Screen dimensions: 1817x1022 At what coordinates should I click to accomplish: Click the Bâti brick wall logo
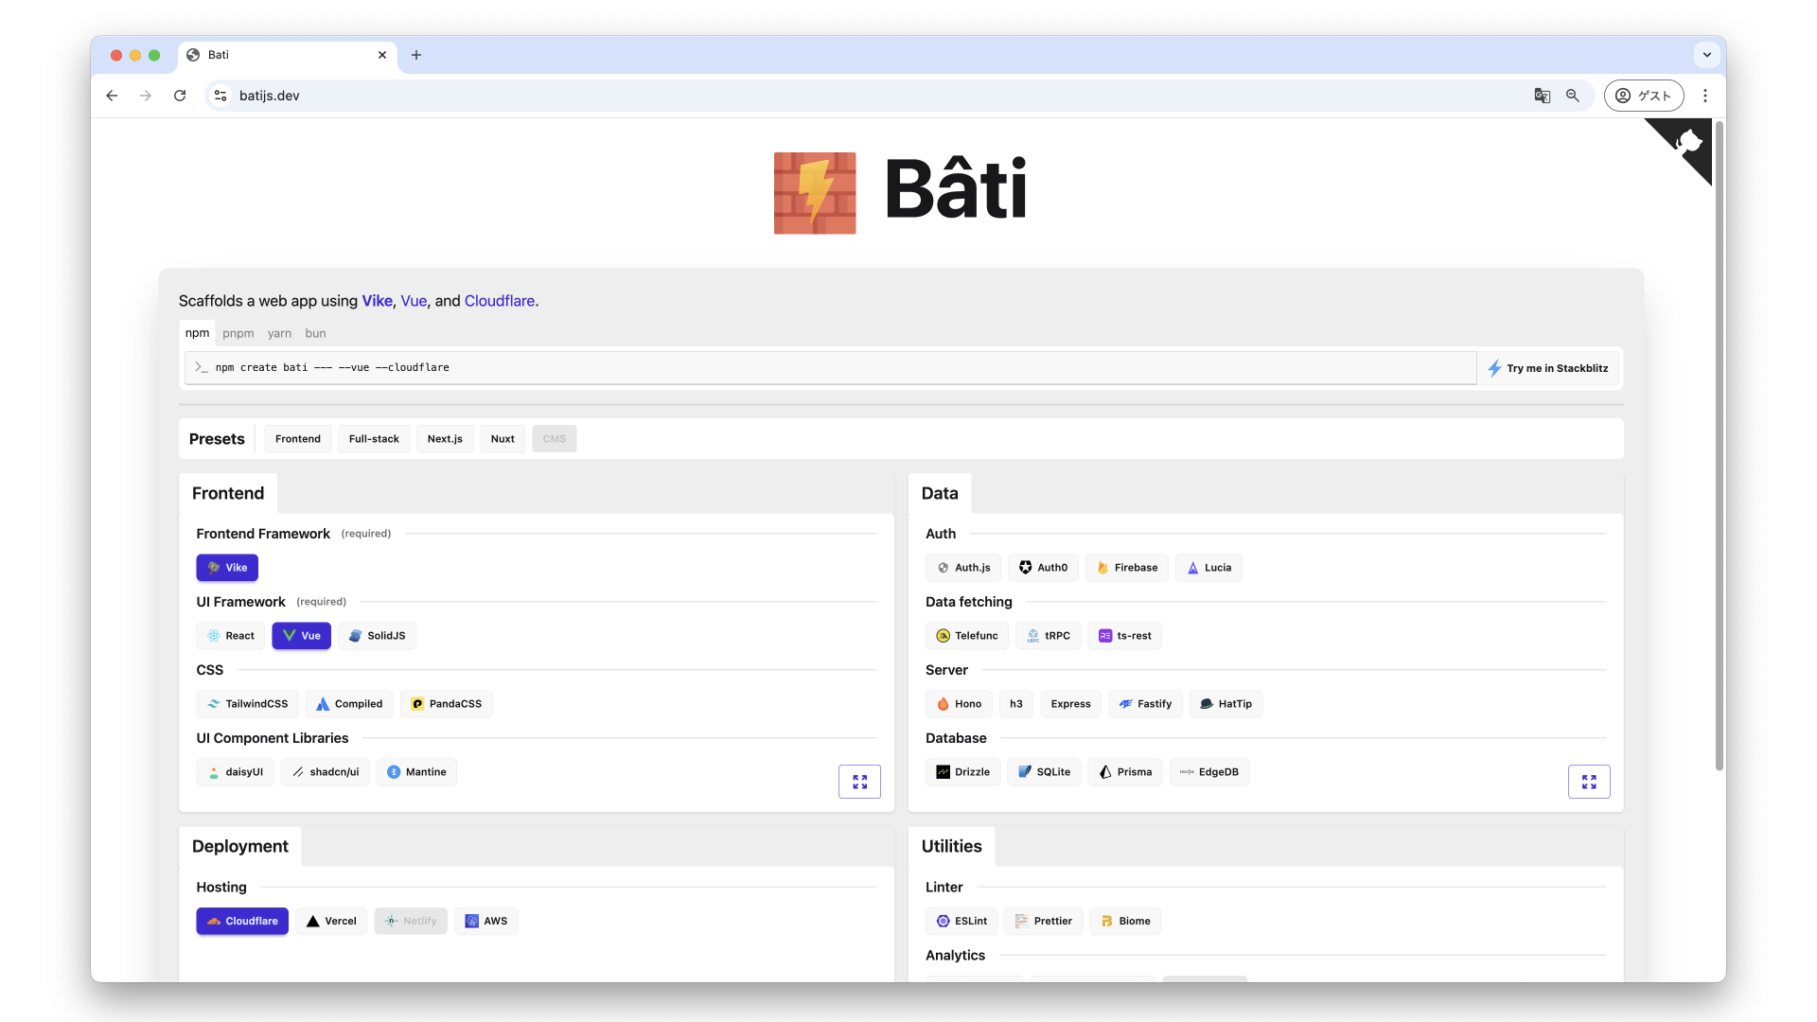click(x=815, y=193)
